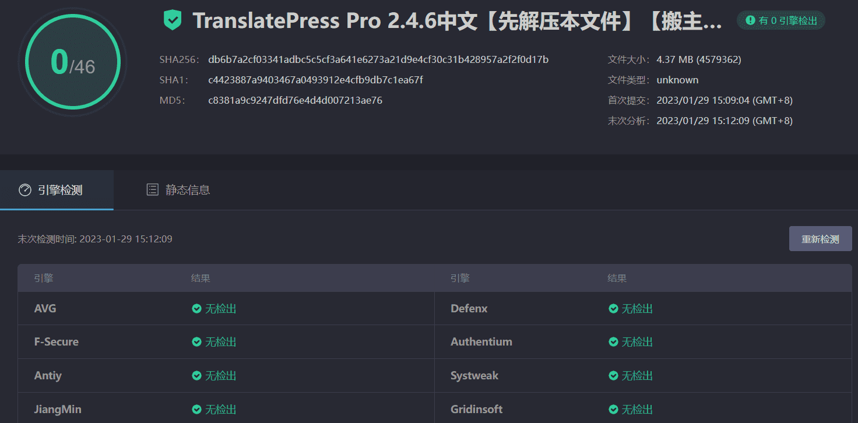Click the 无检出 result text for Gridinsoft
The width and height of the screenshot is (858, 423).
click(x=637, y=410)
